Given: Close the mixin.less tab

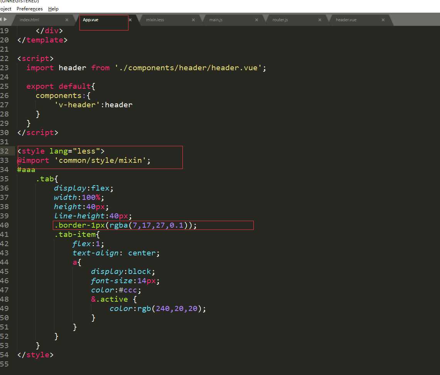Looking at the screenshot, I should pyautogui.click(x=193, y=20).
